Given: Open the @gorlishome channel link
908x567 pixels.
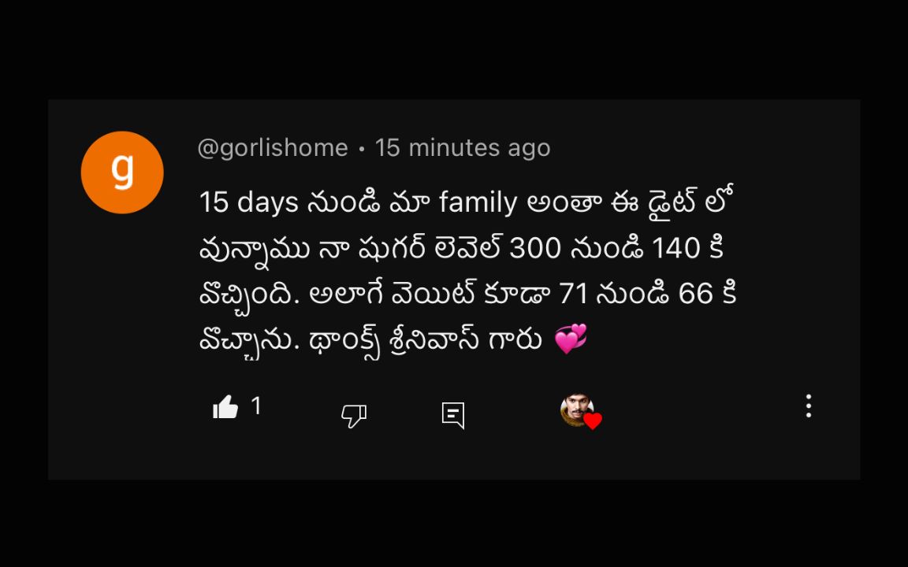Looking at the screenshot, I should point(273,148).
